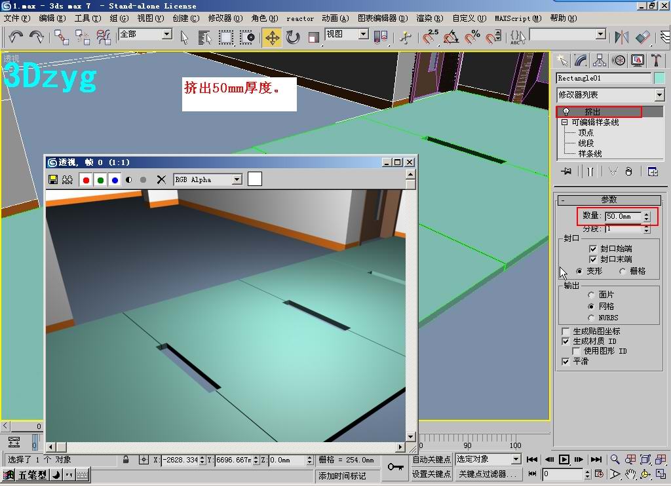Toggle 封口末端 checkbox
Viewport: 671px width, 486px height.
[593, 259]
